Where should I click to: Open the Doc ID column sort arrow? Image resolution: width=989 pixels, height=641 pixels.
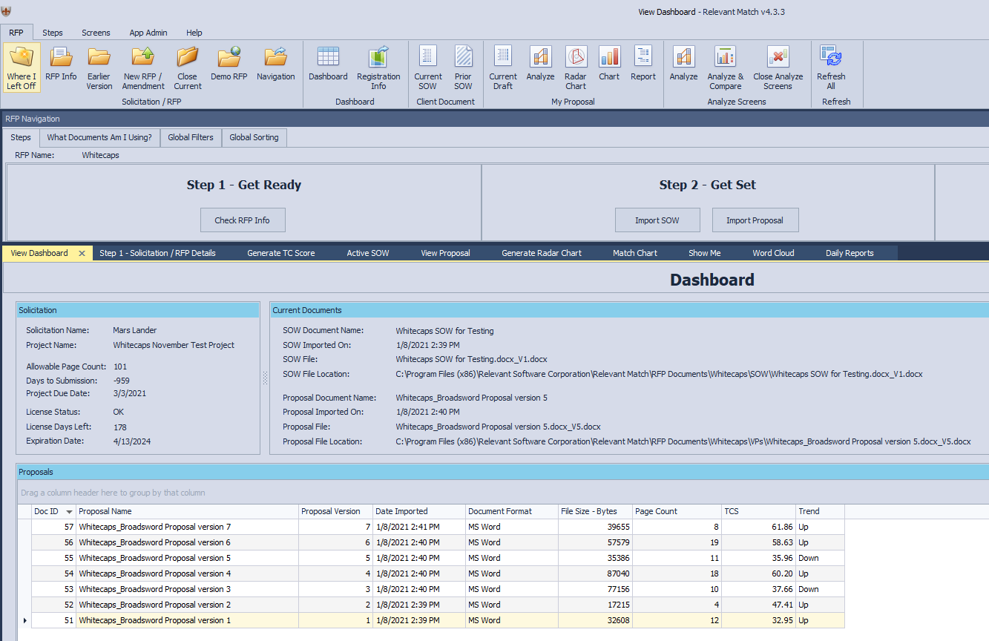point(70,512)
